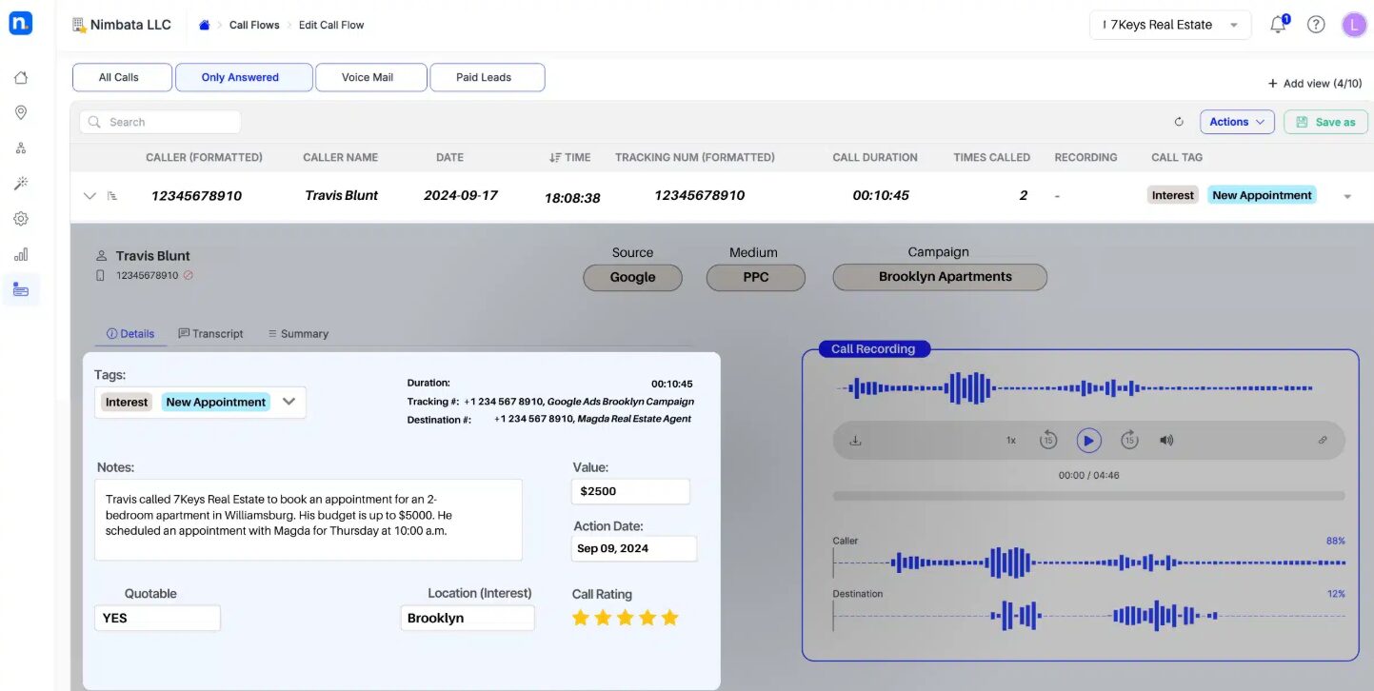The width and height of the screenshot is (1374, 691).
Task: Open analytics bar chart in sidebar
Action: [21, 254]
